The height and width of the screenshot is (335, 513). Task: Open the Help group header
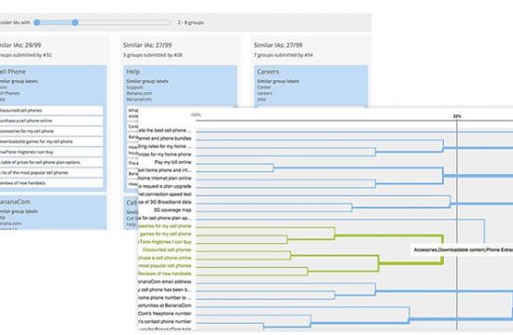coord(132,72)
